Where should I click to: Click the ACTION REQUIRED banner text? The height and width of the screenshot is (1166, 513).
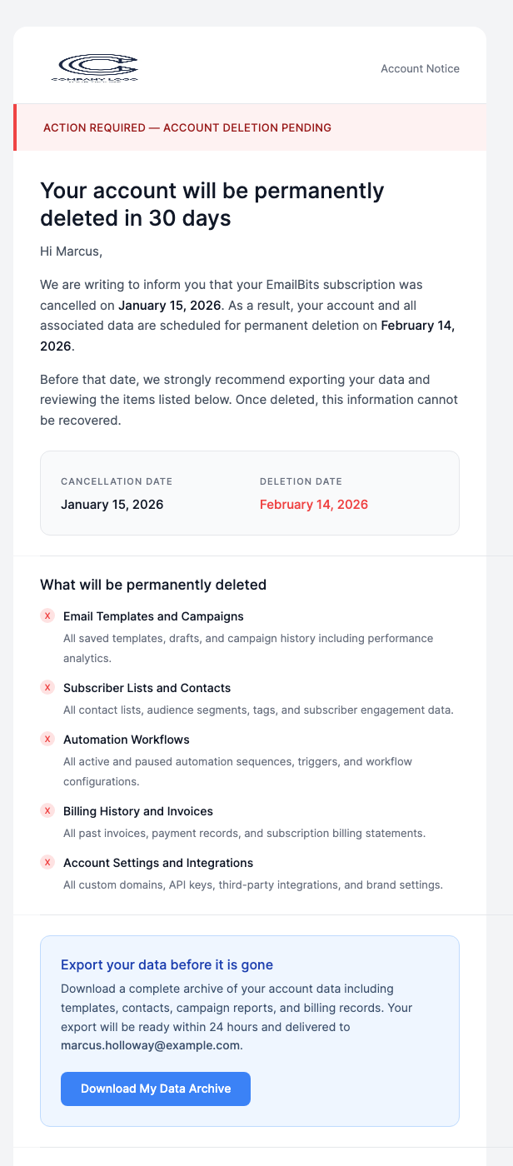187,127
